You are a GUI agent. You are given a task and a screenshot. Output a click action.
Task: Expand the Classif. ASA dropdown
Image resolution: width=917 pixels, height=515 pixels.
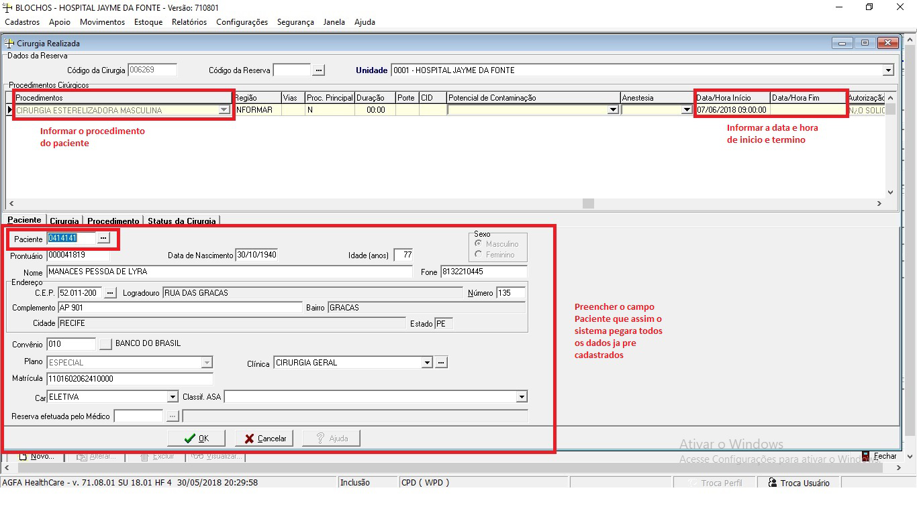click(x=522, y=397)
